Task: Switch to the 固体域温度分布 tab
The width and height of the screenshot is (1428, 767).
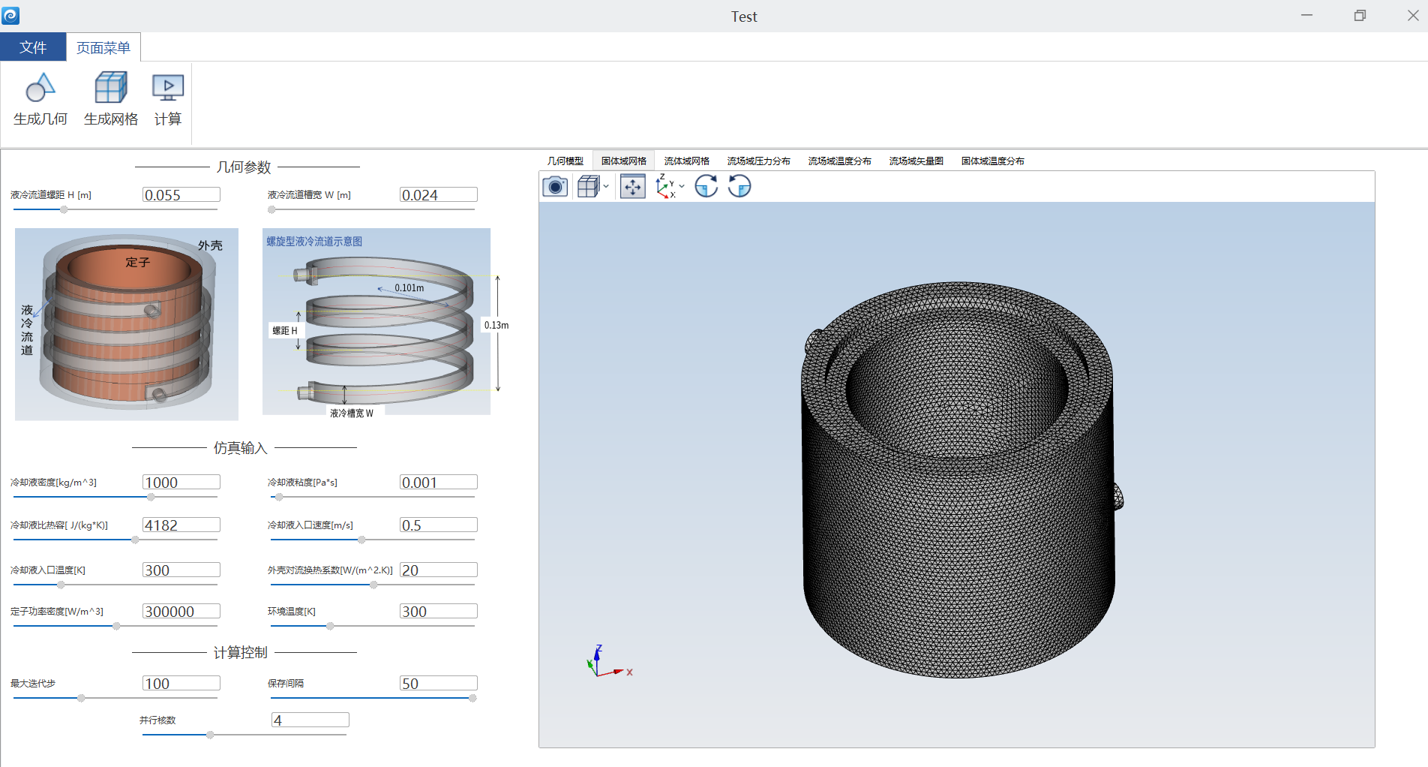Action: click(x=993, y=161)
